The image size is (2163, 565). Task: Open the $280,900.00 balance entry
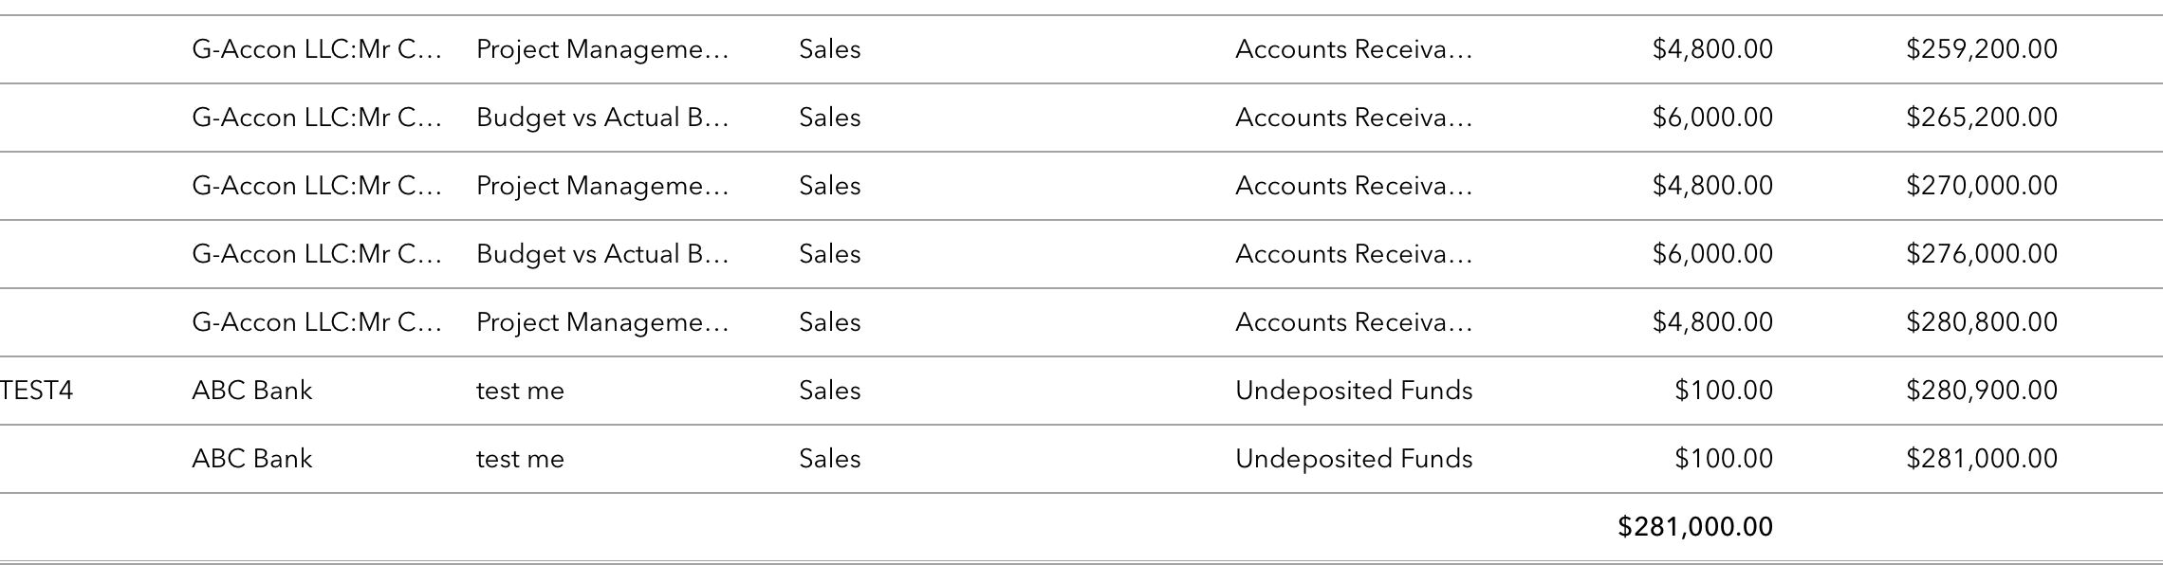pos(1982,391)
